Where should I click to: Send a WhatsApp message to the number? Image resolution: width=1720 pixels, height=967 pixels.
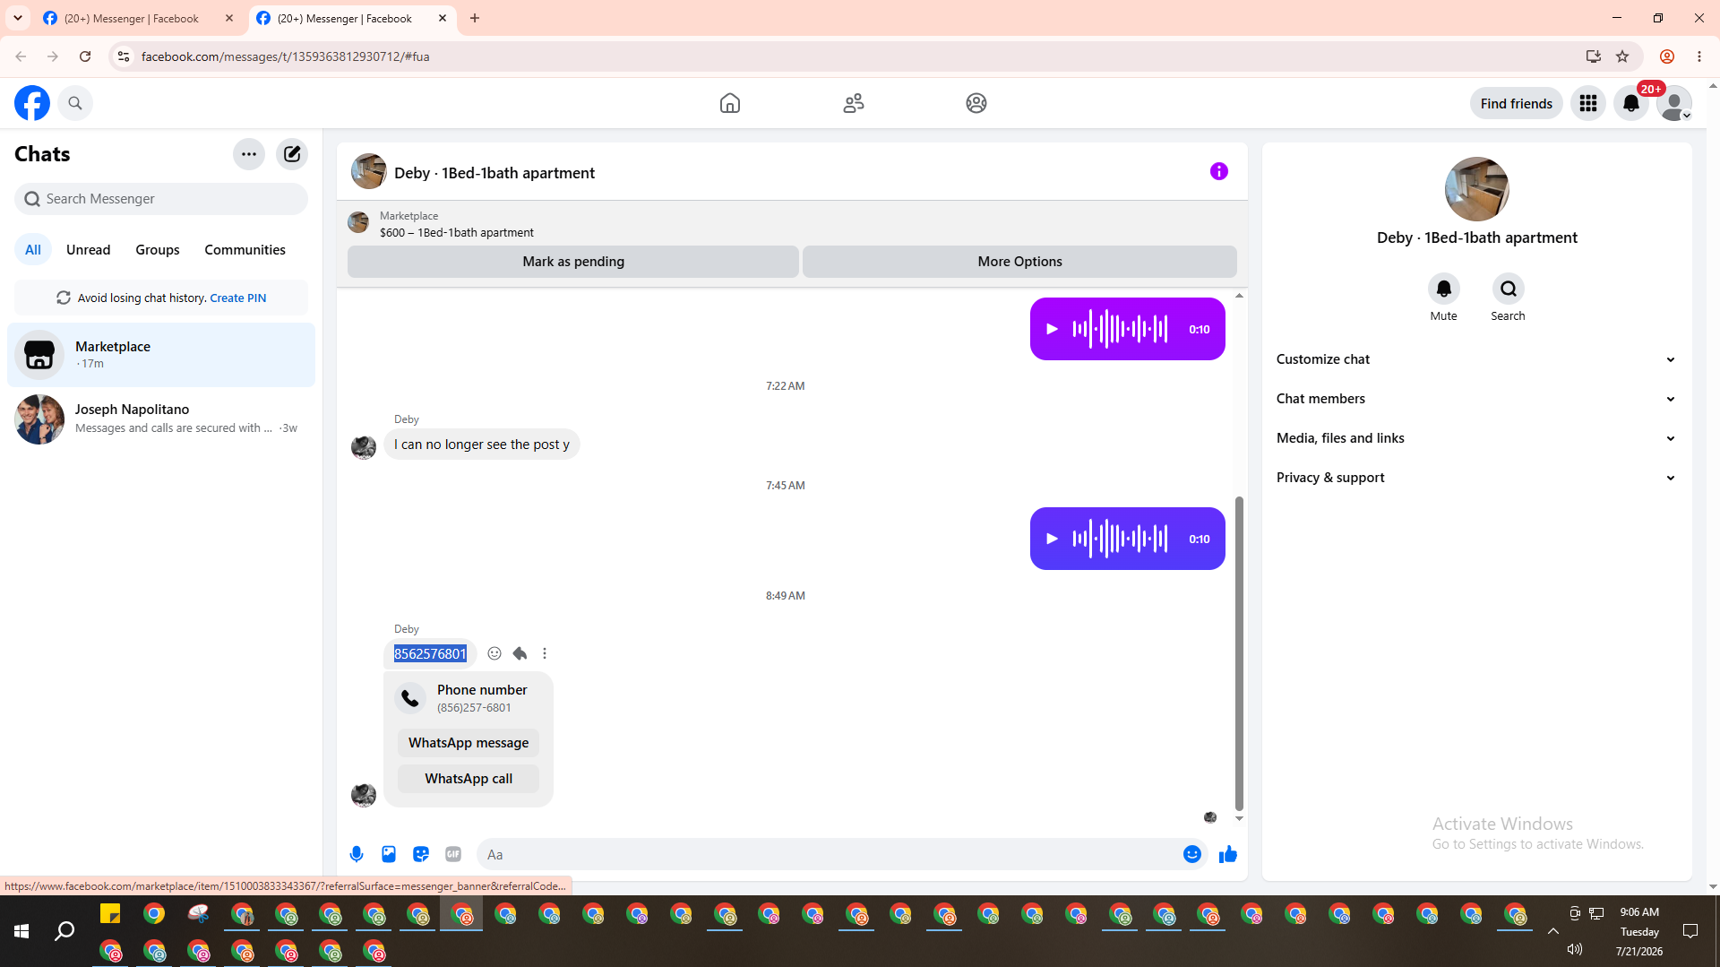tap(469, 743)
